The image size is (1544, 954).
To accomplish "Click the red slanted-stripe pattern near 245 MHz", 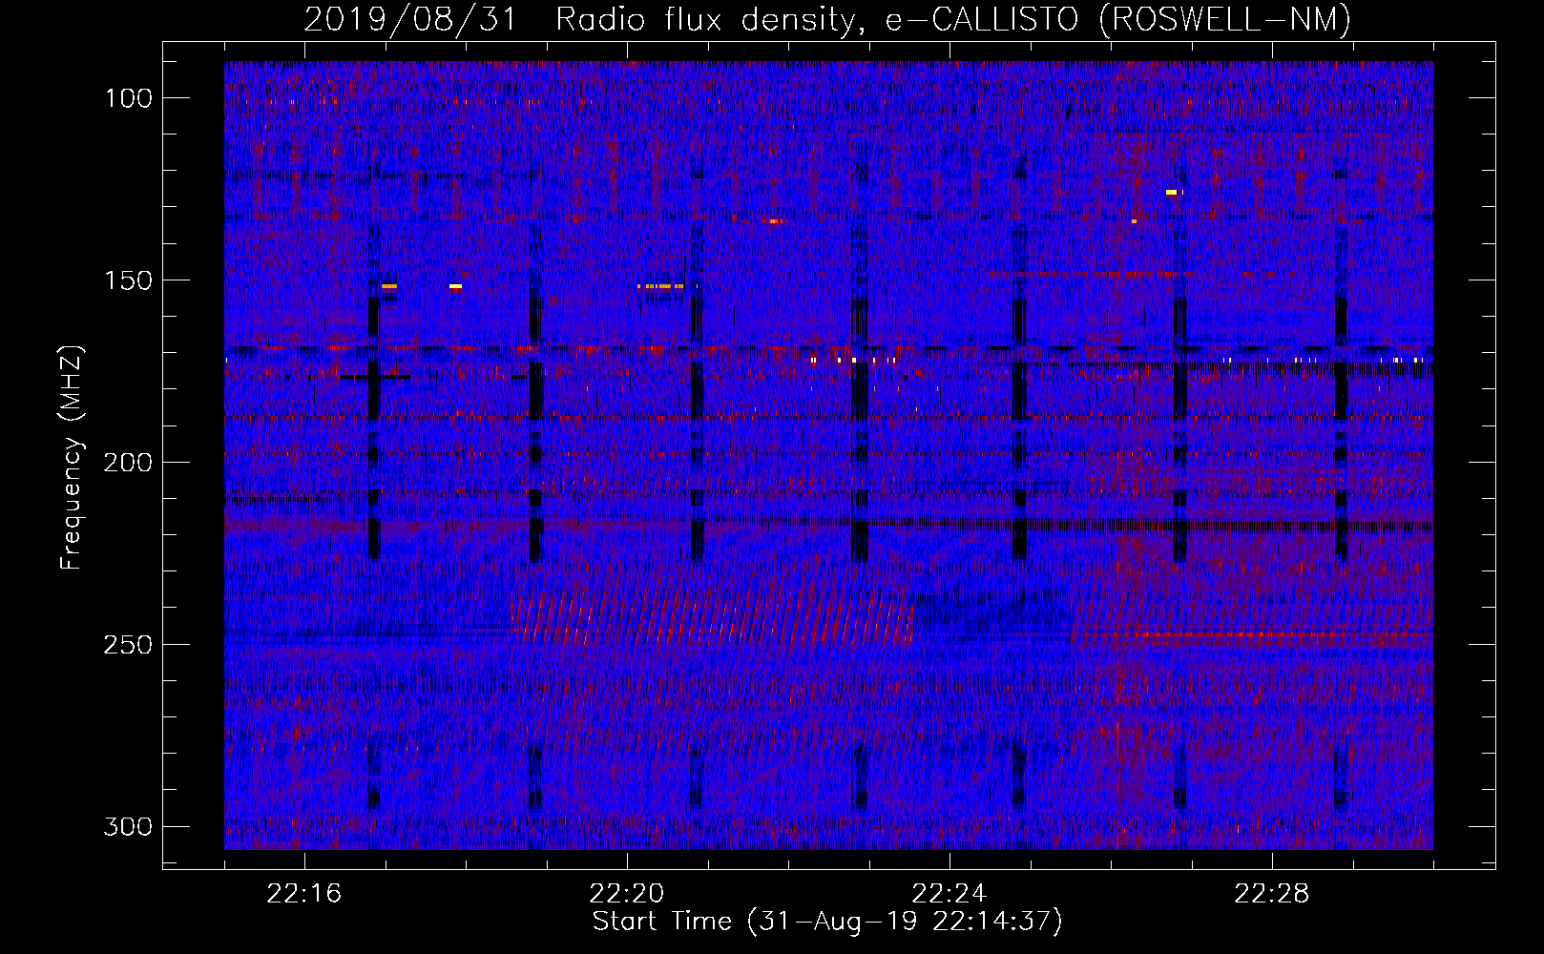I will [714, 616].
